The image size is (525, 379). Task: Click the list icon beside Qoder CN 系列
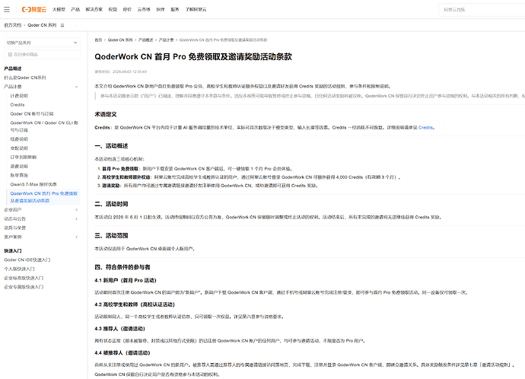[62, 25]
